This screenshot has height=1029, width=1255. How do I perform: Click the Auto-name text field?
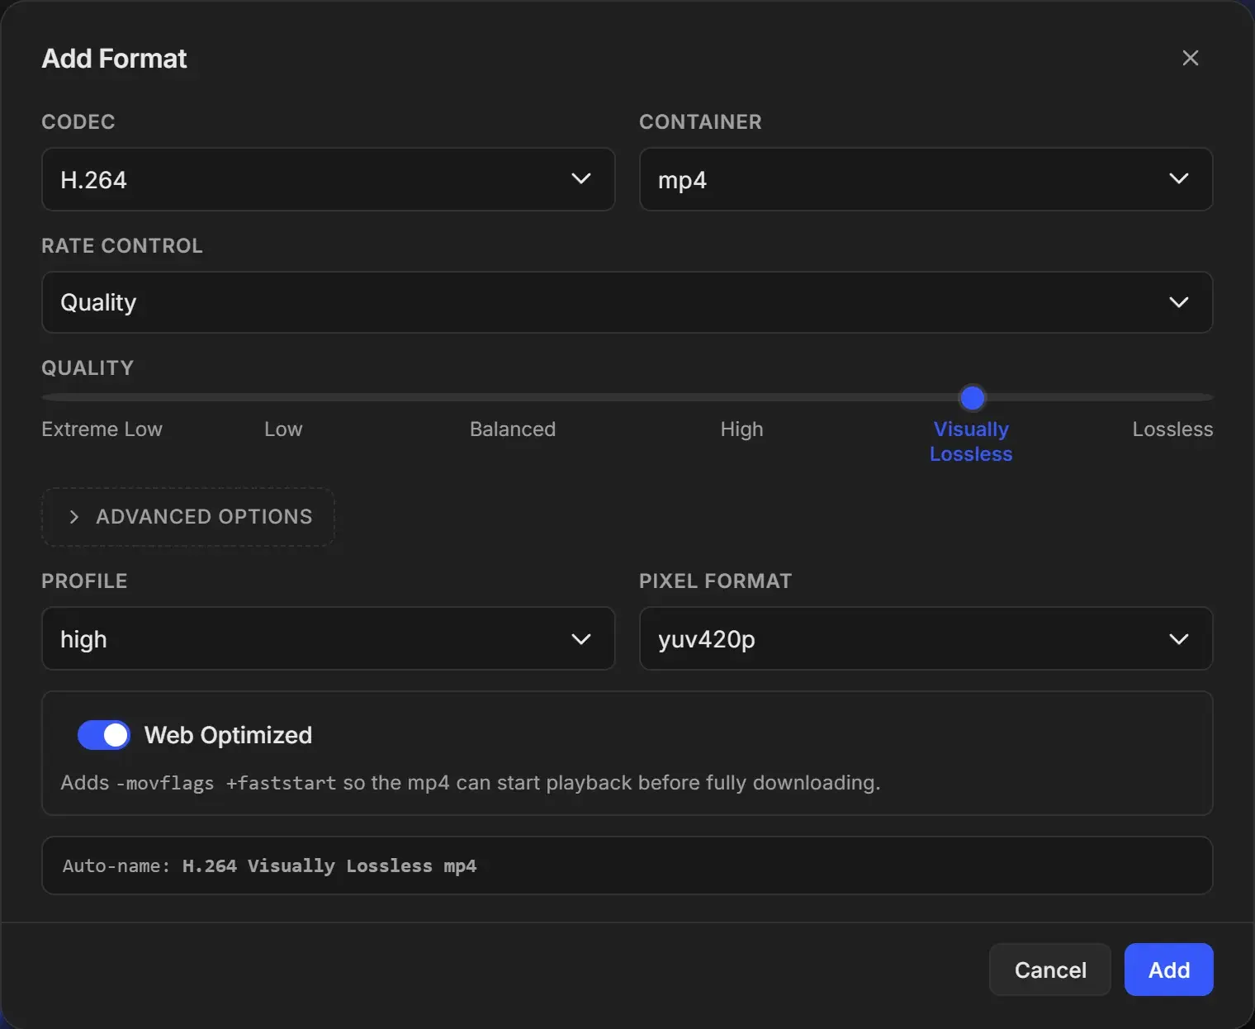point(627,865)
